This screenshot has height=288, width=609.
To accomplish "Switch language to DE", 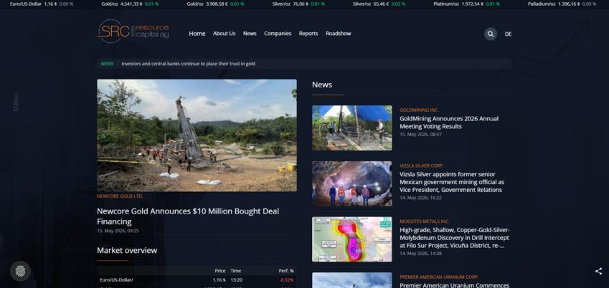I will pyautogui.click(x=508, y=34).
